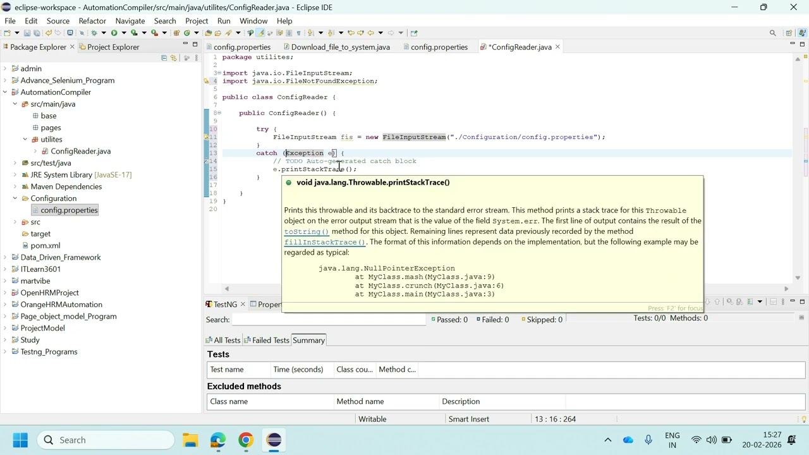Close the TestNG view tab

point(243,304)
